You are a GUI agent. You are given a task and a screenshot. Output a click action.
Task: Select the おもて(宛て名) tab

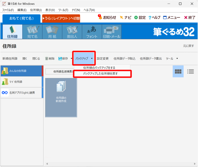[x=21, y=18]
